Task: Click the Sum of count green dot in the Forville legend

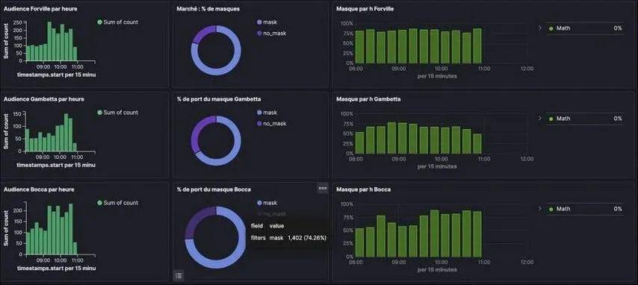Action: (99, 22)
